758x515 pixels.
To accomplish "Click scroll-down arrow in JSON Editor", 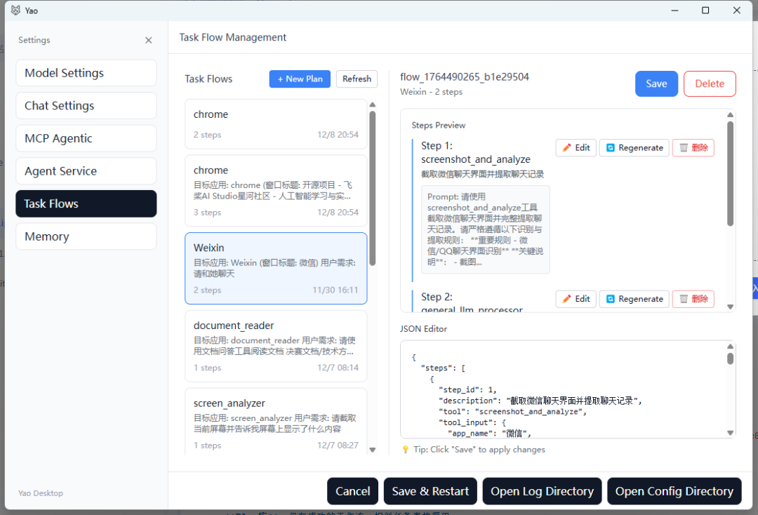I will (730, 433).
